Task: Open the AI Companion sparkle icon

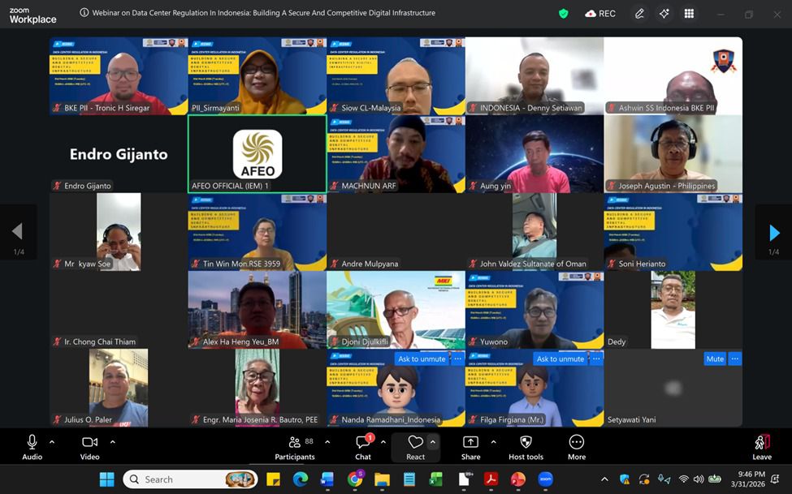Action: (664, 14)
